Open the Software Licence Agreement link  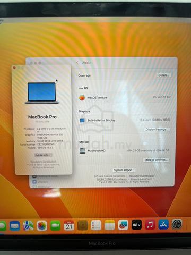click(109, 176)
